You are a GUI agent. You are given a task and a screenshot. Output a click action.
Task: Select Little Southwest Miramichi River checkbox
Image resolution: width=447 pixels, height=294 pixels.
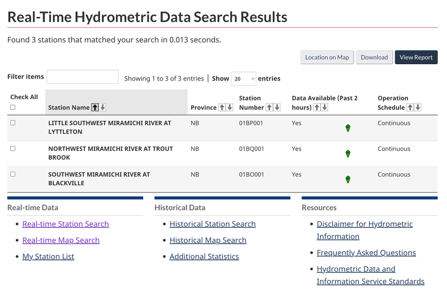[13, 123]
